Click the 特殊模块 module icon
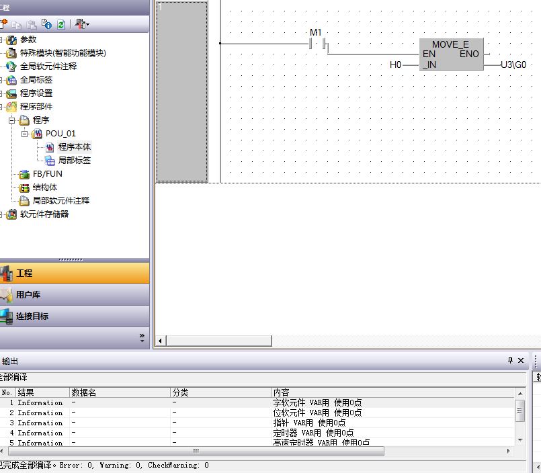This screenshot has width=541, height=473. click(11, 53)
